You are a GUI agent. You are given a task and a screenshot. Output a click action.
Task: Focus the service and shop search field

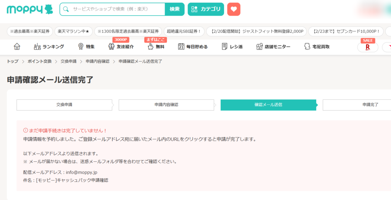[x=112, y=9]
